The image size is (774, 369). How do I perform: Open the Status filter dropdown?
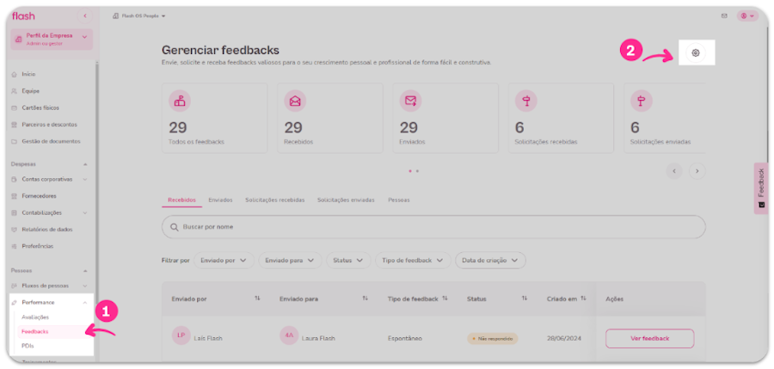(348, 261)
